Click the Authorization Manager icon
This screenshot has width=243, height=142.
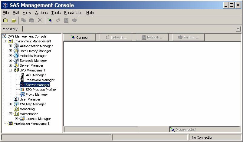coord(16,46)
